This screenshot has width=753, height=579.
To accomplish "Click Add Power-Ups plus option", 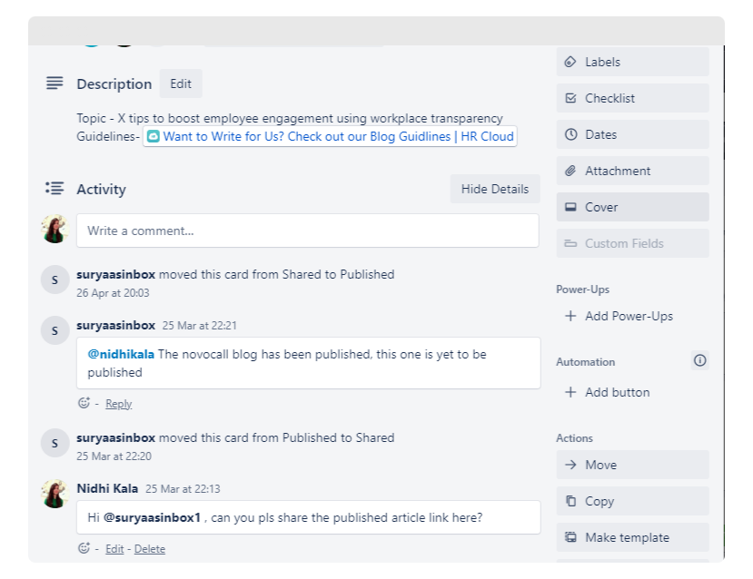I will [619, 316].
